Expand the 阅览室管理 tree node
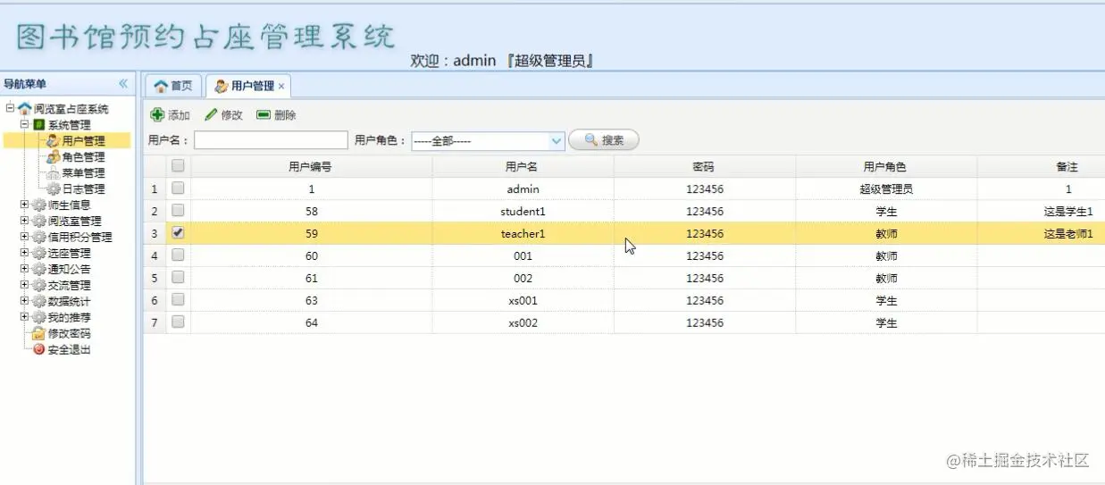The image size is (1105, 485). pos(24,221)
